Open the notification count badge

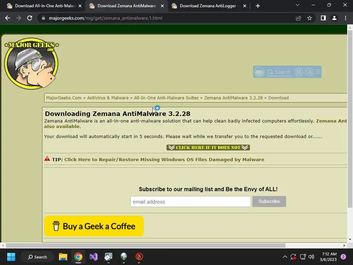pyautogui.click(x=343, y=257)
